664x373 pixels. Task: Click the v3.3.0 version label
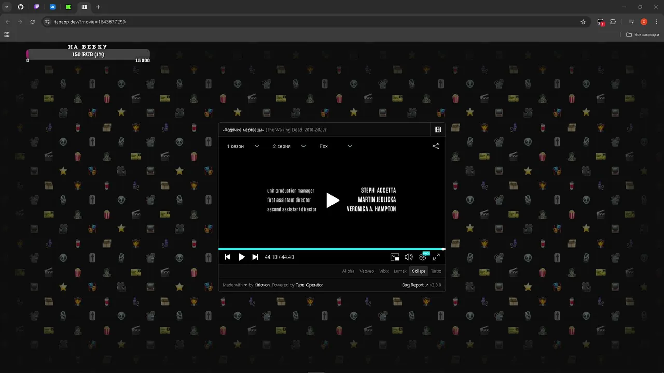[435, 285]
